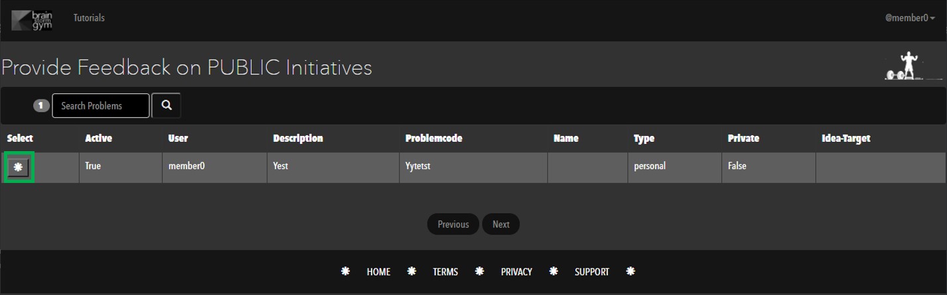
Task: Click the asterisk after SUPPORT in footer
Action: [x=630, y=272]
